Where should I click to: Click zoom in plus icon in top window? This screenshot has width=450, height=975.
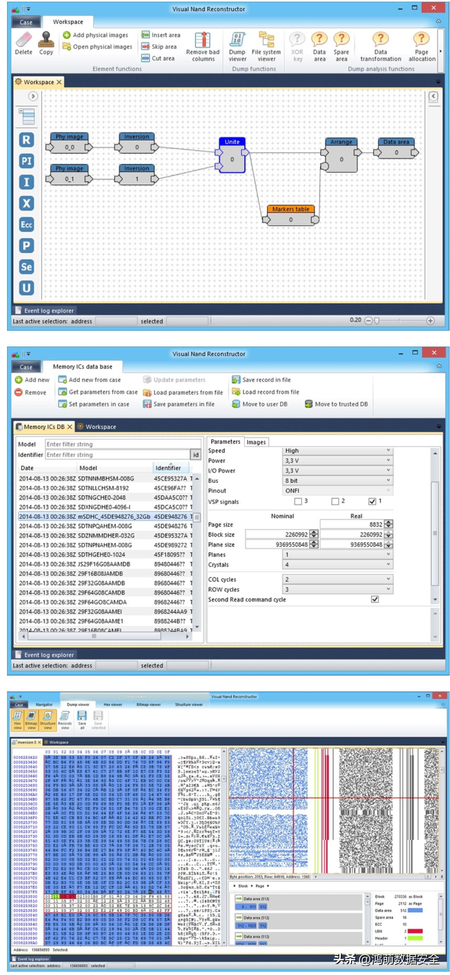(431, 321)
